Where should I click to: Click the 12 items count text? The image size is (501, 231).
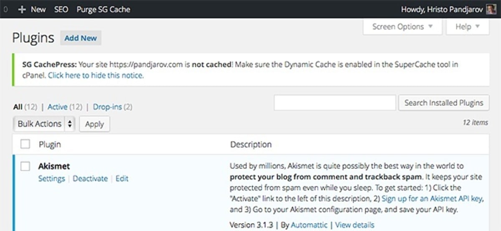pyautogui.click(x=475, y=122)
